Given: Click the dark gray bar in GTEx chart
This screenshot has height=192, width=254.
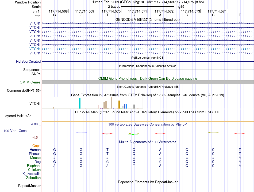Looking at the screenshot, I should (x=134, y=106).
